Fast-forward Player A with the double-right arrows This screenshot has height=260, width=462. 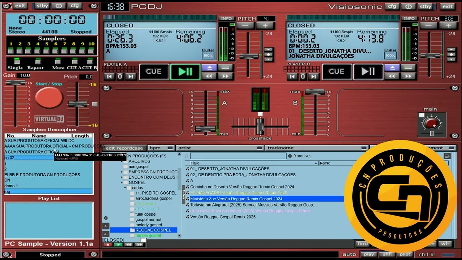[225, 76]
